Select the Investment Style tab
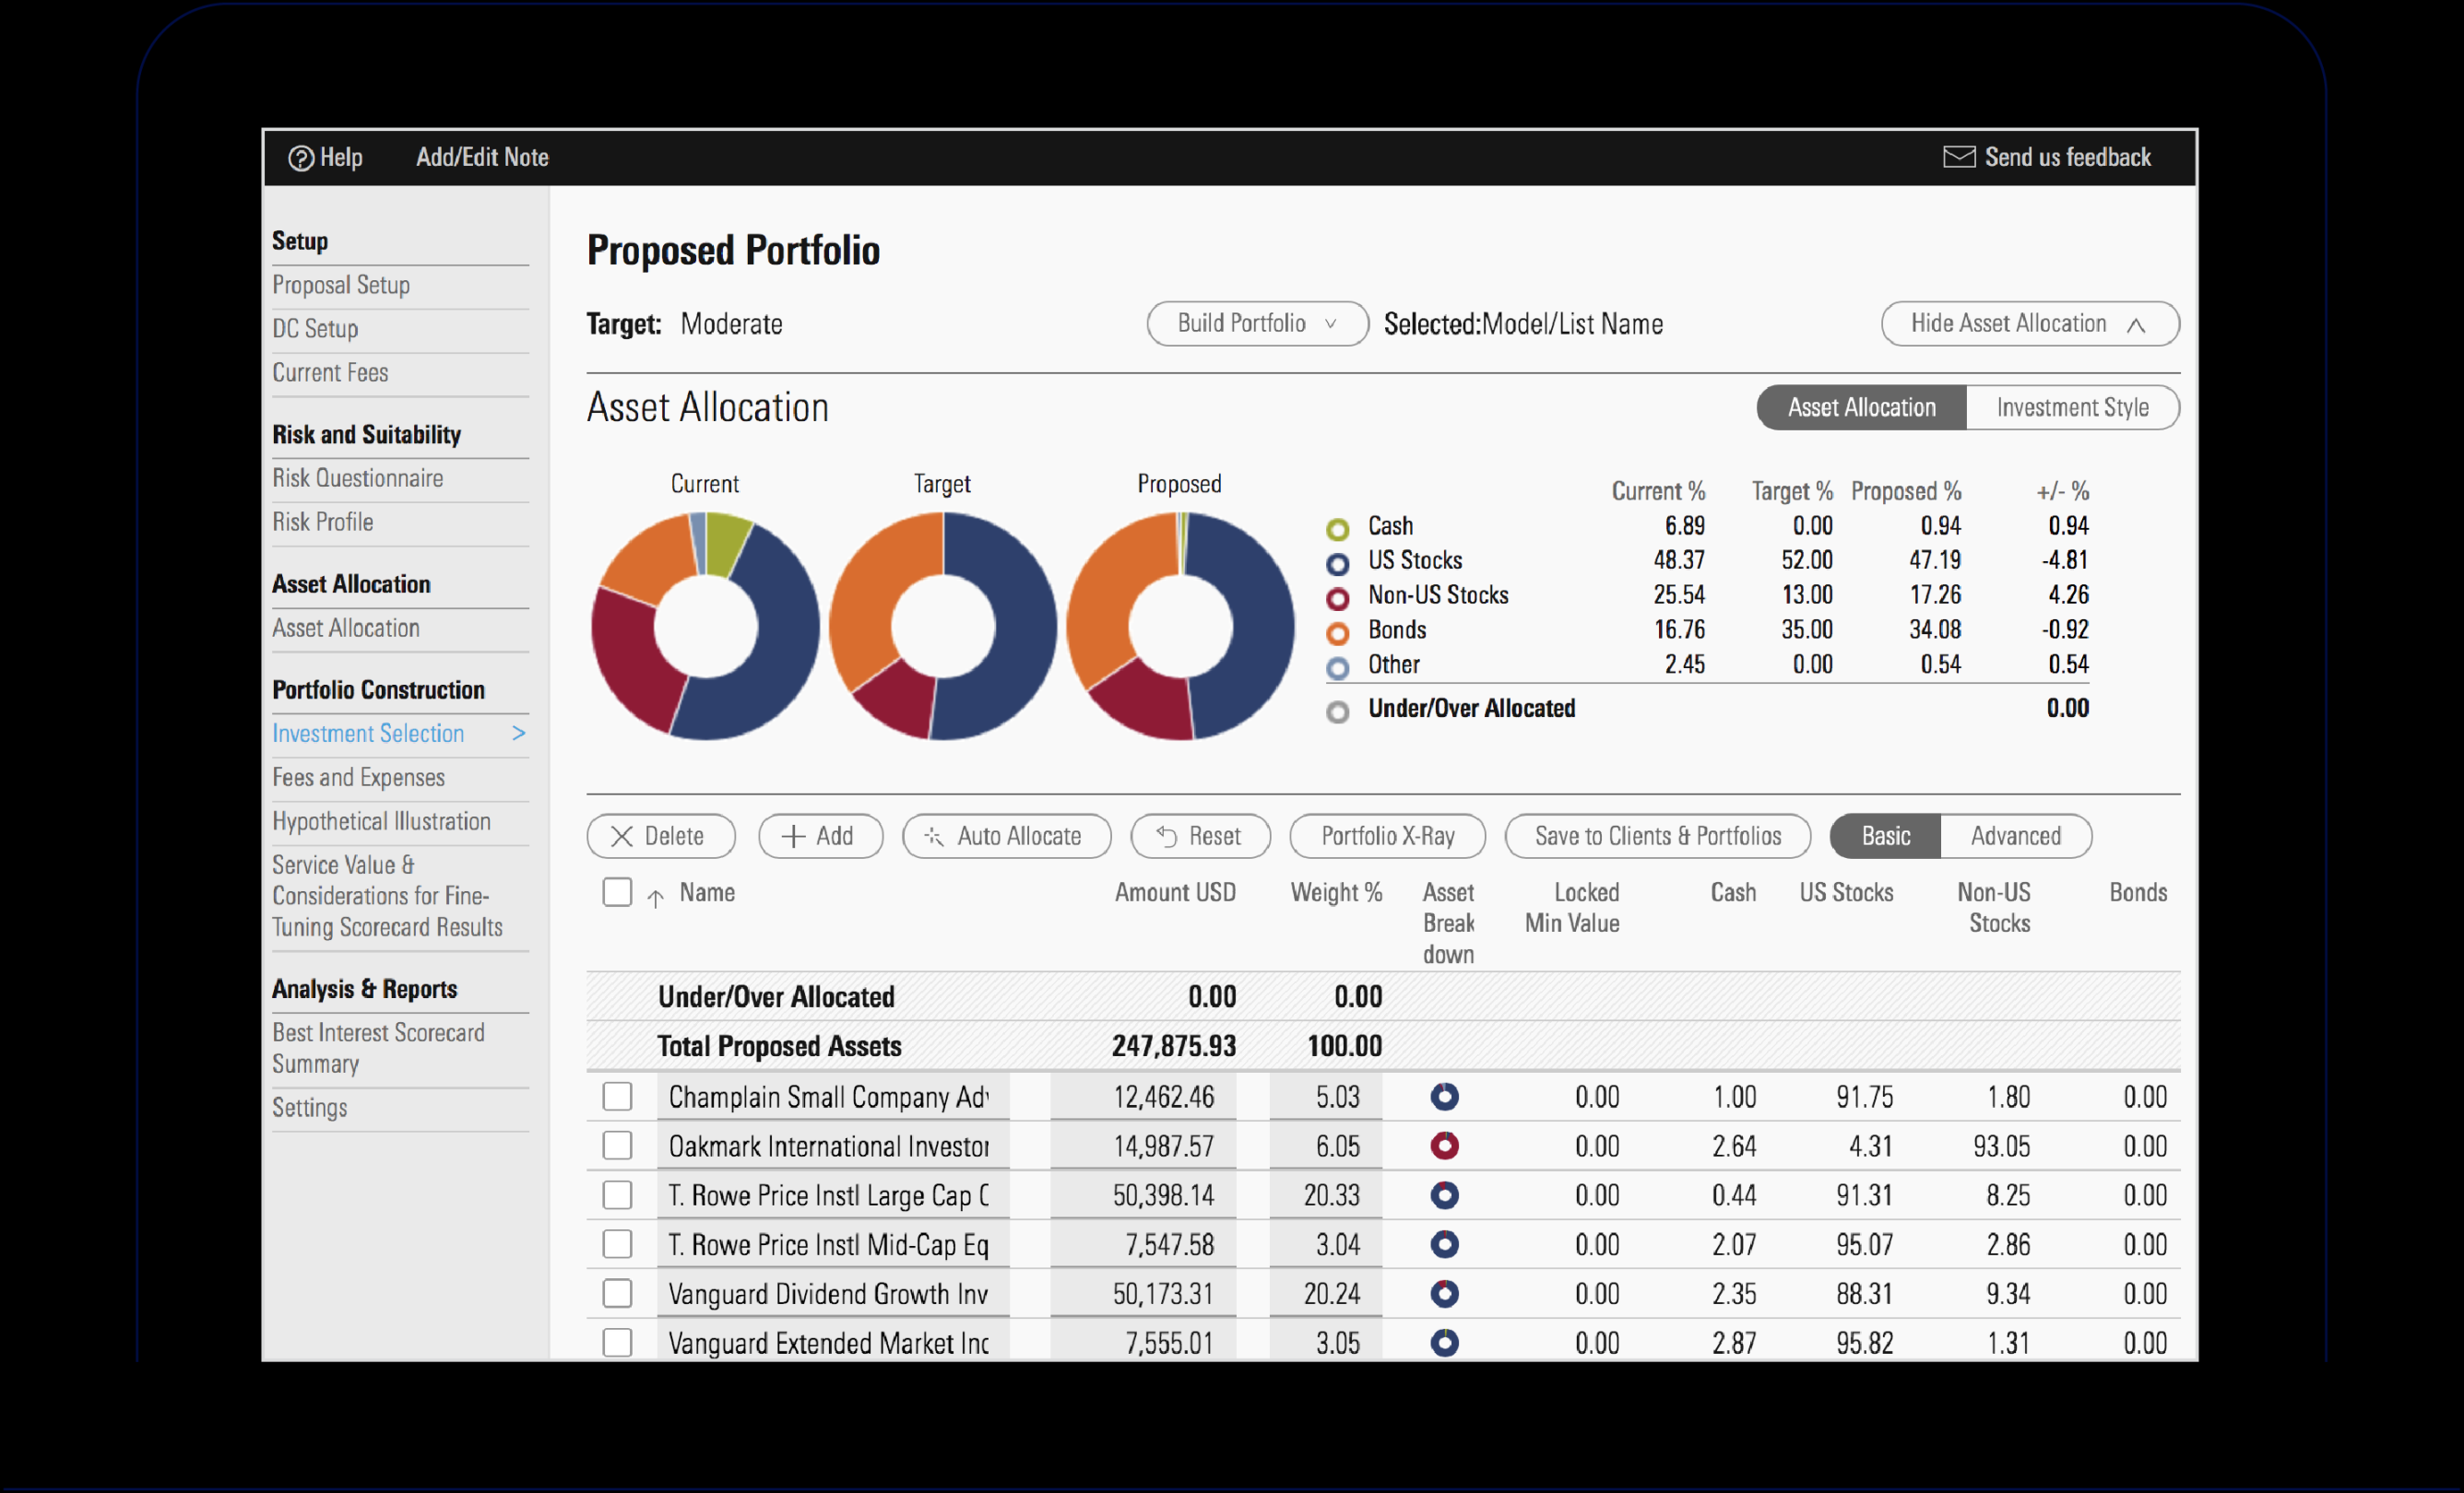 [2072, 407]
